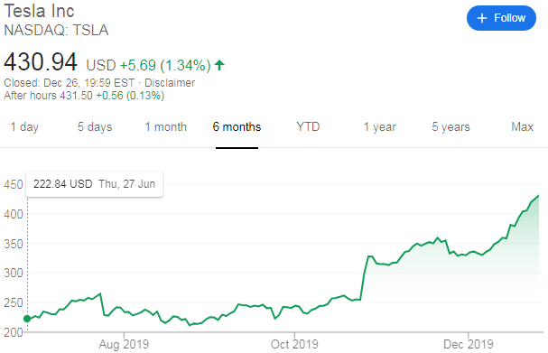Follow Tesla Inc stock
The height and width of the screenshot is (353, 548).
coord(501,18)
